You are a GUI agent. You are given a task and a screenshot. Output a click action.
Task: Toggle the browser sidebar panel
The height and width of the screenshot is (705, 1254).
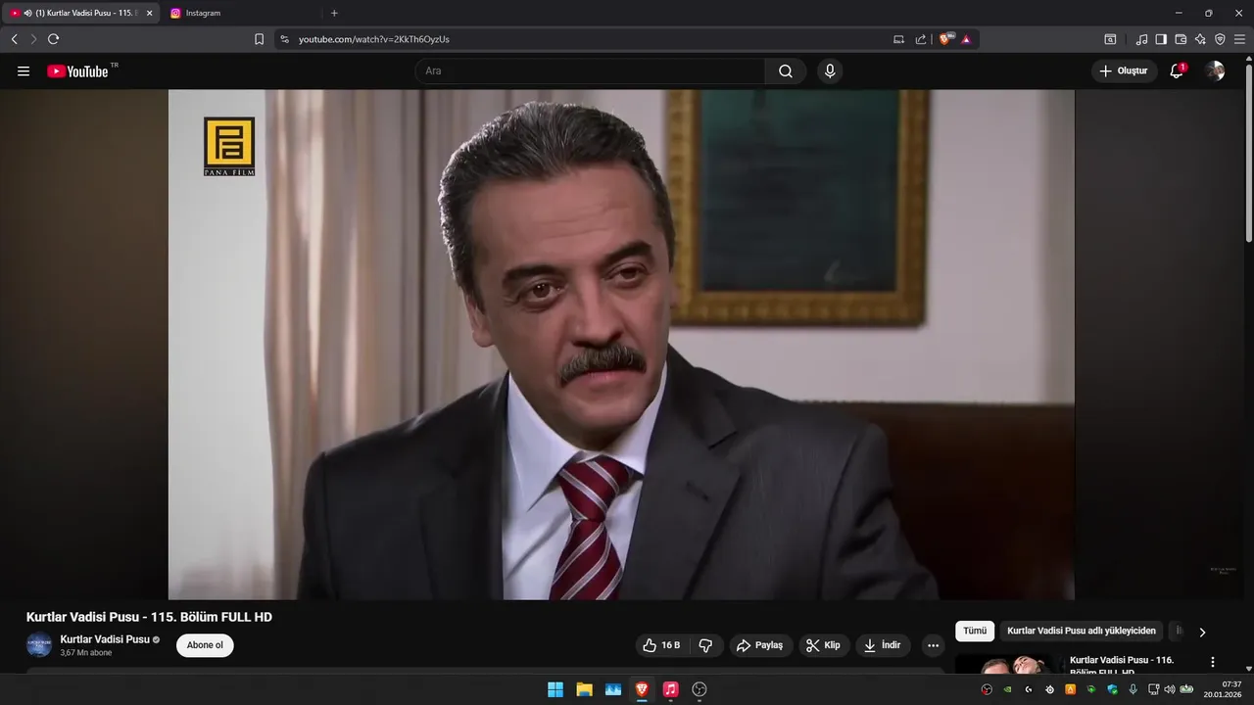(1161, 39)
